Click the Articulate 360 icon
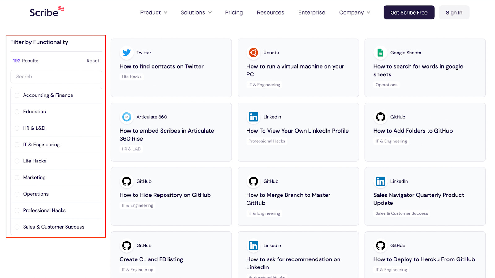 point(127,117)
